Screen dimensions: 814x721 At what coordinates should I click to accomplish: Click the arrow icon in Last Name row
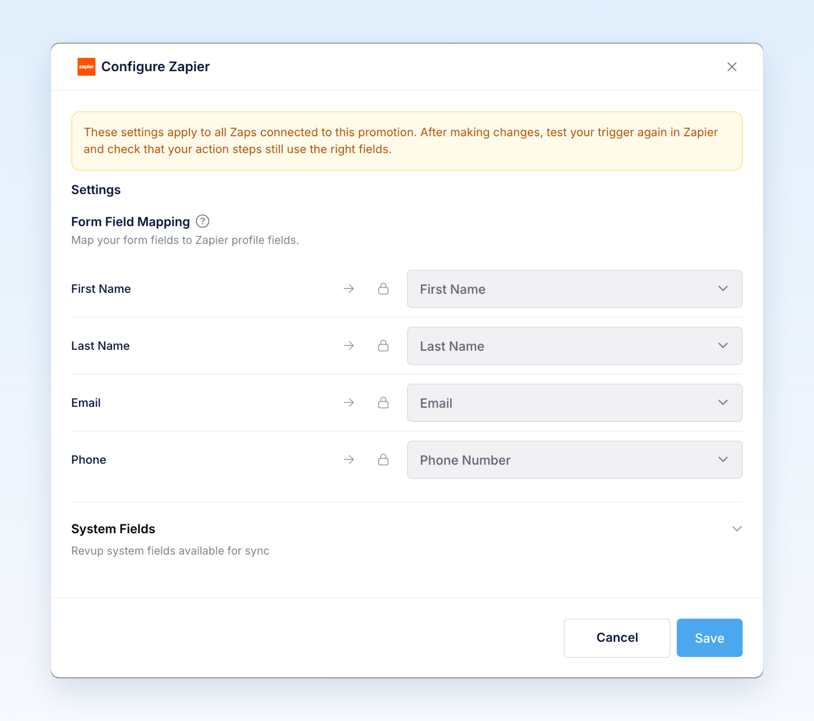pyautogui.click(x=348, y=346)
